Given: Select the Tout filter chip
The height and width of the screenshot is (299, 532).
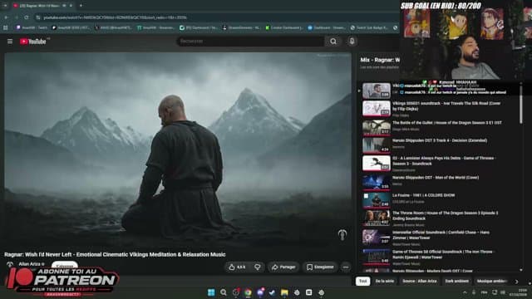Looking at the screenshot, I should click(362, 281).
